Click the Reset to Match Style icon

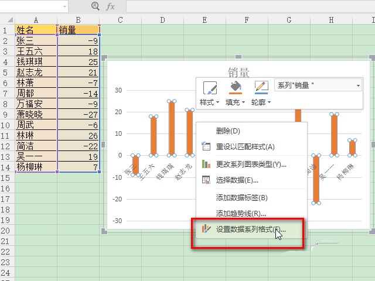tap(206, 147)
